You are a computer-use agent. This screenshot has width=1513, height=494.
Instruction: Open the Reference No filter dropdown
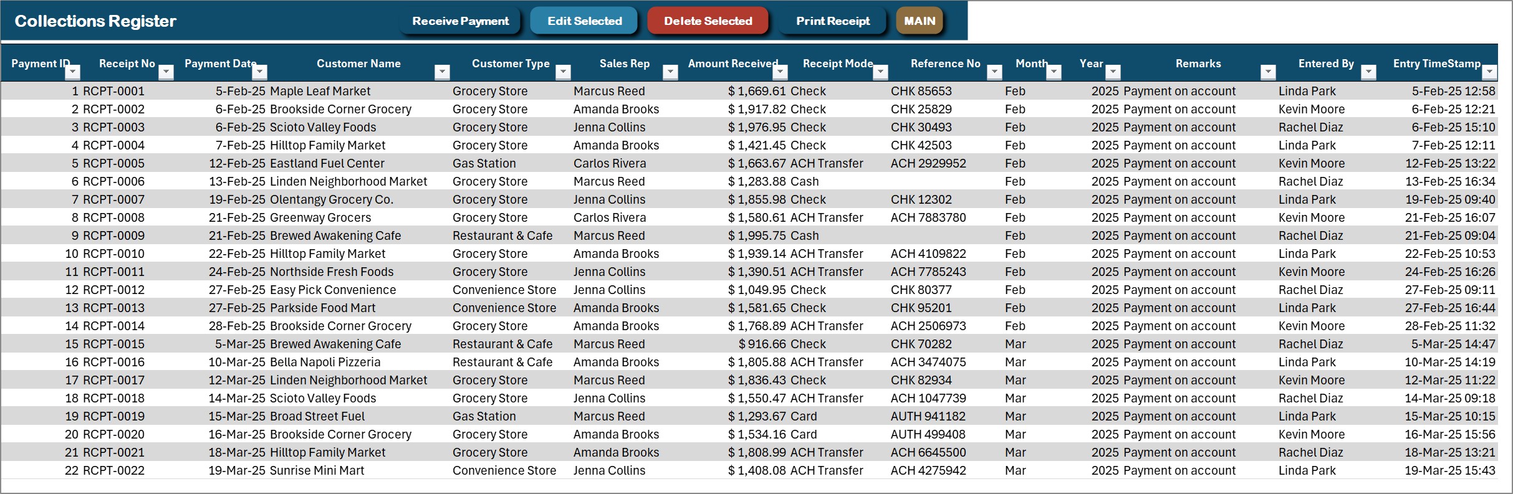point(995,72)
